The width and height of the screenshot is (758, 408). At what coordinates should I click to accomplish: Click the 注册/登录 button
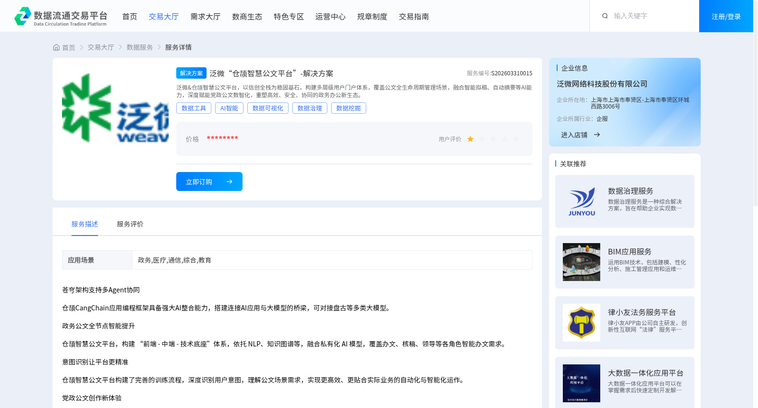click(x=726, y=16)
